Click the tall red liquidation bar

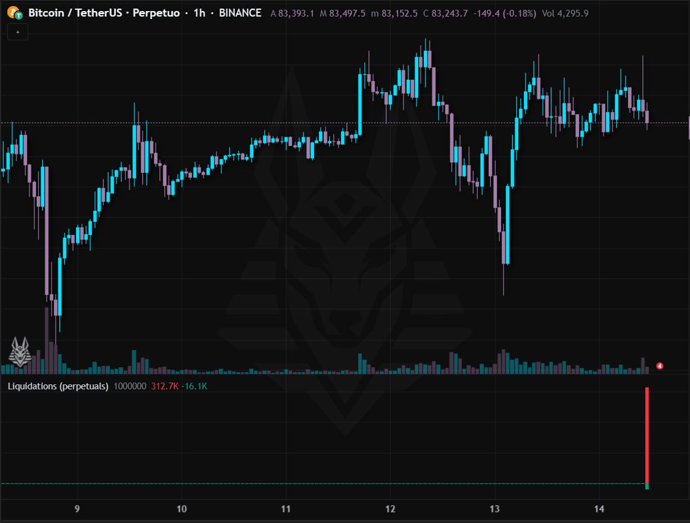(x=647, y=435)
